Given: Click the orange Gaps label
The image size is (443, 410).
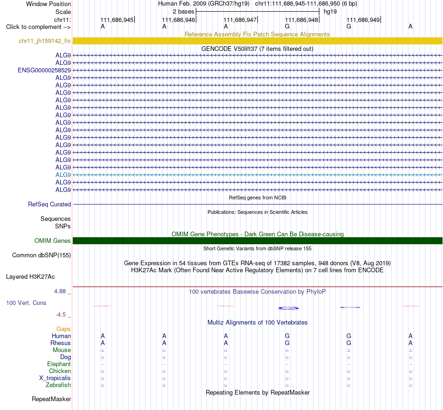Looking at the screenshot, I should click(x=63, y=329).
